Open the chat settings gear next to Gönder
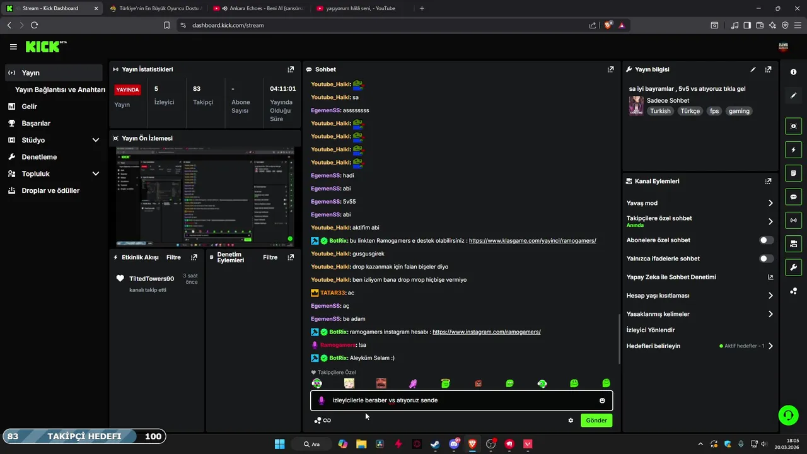The height and width of the screenshot is (454, 807). 571,421
